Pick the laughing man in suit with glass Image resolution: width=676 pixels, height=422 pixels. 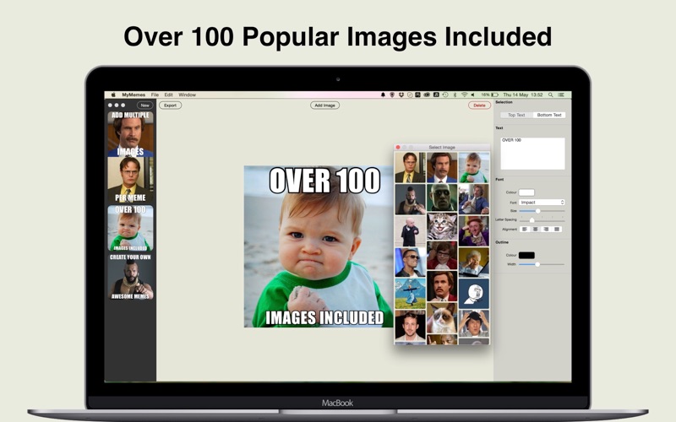(474, 199)
